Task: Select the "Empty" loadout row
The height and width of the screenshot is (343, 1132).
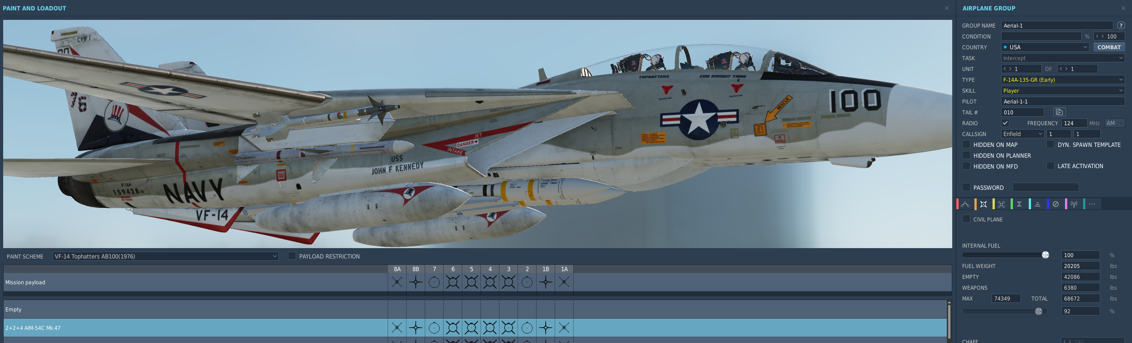Action: pos(475,310)
